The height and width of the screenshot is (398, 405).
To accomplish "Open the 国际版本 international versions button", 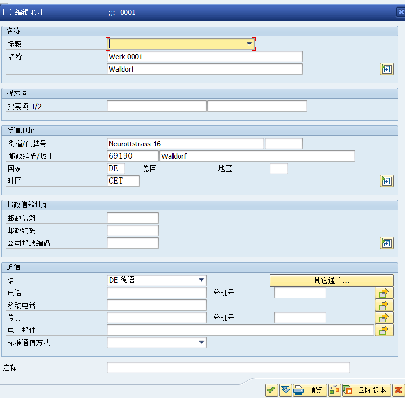I will click(367, 390).
